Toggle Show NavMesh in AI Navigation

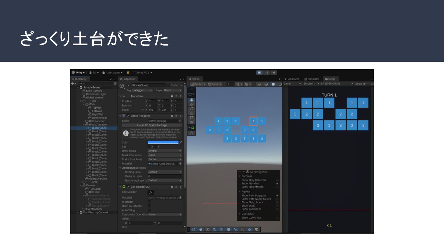[x=277, y=184]
